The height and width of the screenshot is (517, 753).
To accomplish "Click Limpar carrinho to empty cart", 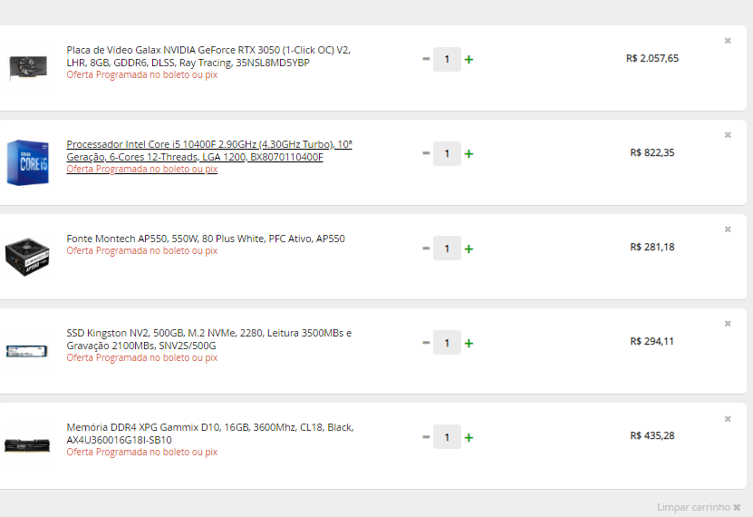I will click(x=699, y=507).
